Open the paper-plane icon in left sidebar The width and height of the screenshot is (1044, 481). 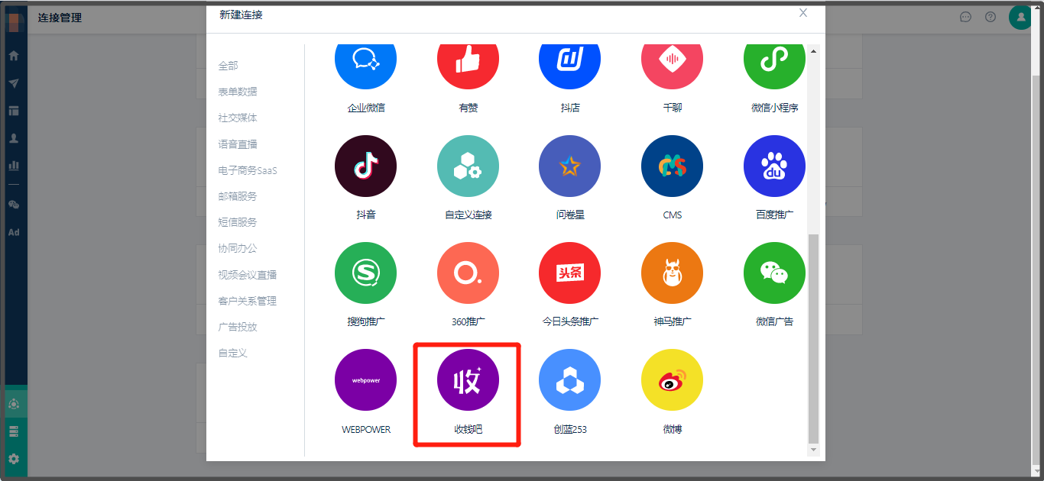click(13, 83)
